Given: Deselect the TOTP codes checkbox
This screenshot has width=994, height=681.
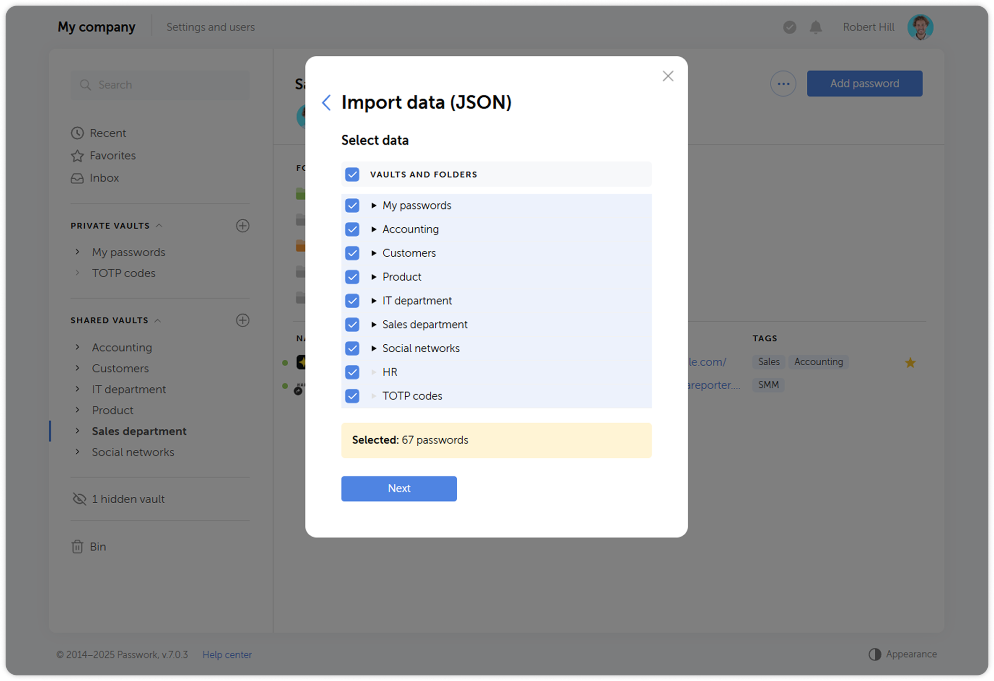Looking at the screenshot, I should [x=352, y=396].
